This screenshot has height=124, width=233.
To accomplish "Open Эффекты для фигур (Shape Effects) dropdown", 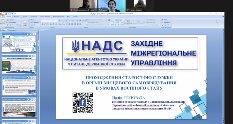I will [x=151, y=25].
